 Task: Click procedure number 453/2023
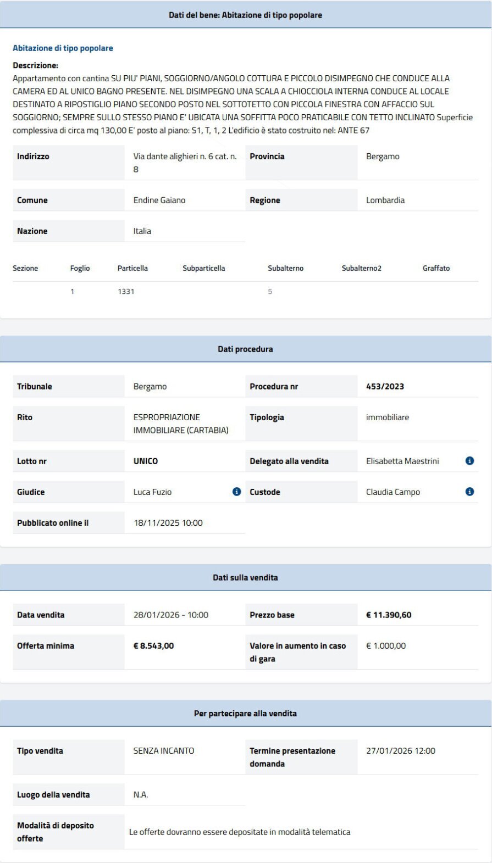point(385,386)
